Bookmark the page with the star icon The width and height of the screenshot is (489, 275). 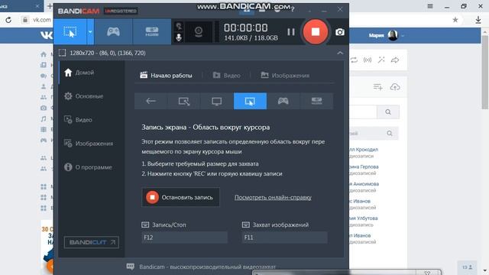coord(455,20)
